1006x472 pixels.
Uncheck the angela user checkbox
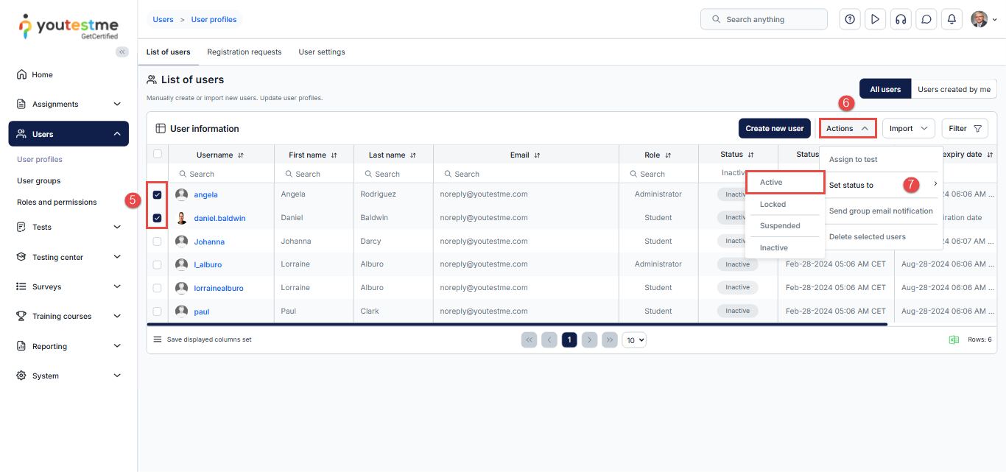click(x=157, y=195)
